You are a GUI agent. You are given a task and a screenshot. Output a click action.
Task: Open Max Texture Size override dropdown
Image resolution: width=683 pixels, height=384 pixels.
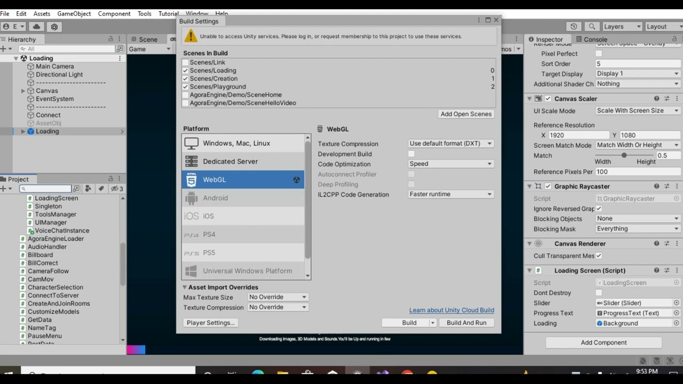pos(278,297)
